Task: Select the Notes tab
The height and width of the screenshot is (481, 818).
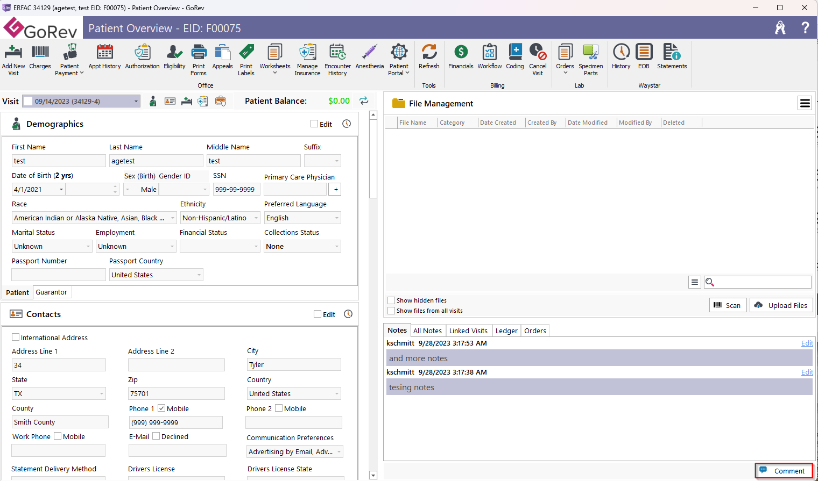Action: click(397, 330)
